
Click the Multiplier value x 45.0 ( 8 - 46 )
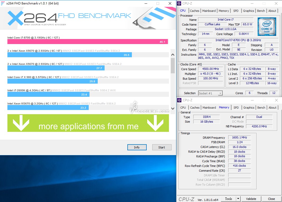(x=211, y=74)
